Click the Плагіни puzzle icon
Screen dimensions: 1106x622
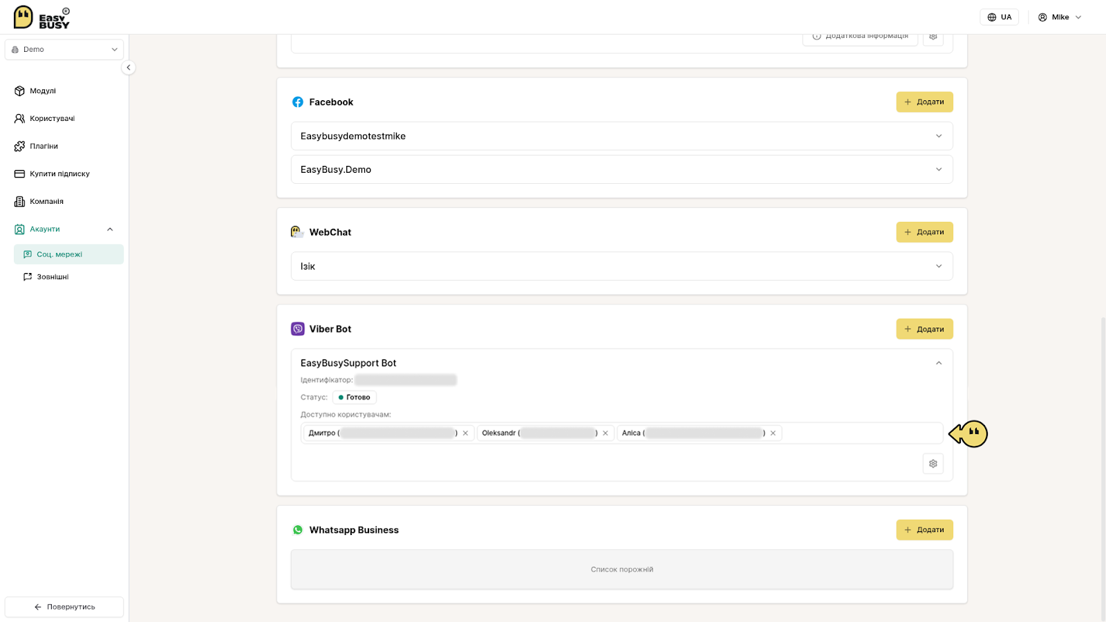pyautogui.click(x=19, y=147)
